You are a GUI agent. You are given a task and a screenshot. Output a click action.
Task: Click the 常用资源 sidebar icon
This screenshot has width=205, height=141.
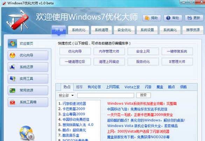13,90
